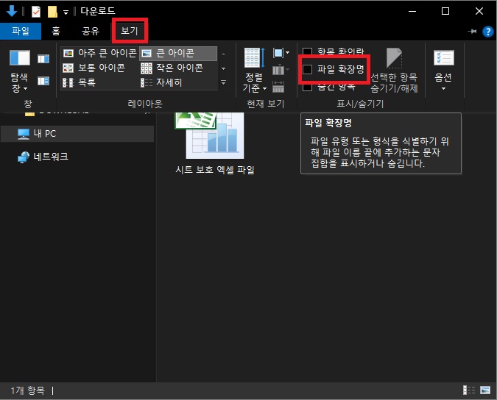This screenshot has width=497, height=400.
Task: Switch to details view in status bar
Action: (x=469, y=390)
